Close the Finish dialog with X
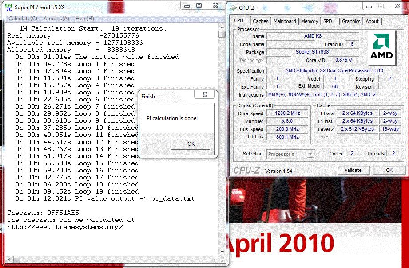Image resolution: width=409 pixels, height=268 pixels. (x=205, y=94)
